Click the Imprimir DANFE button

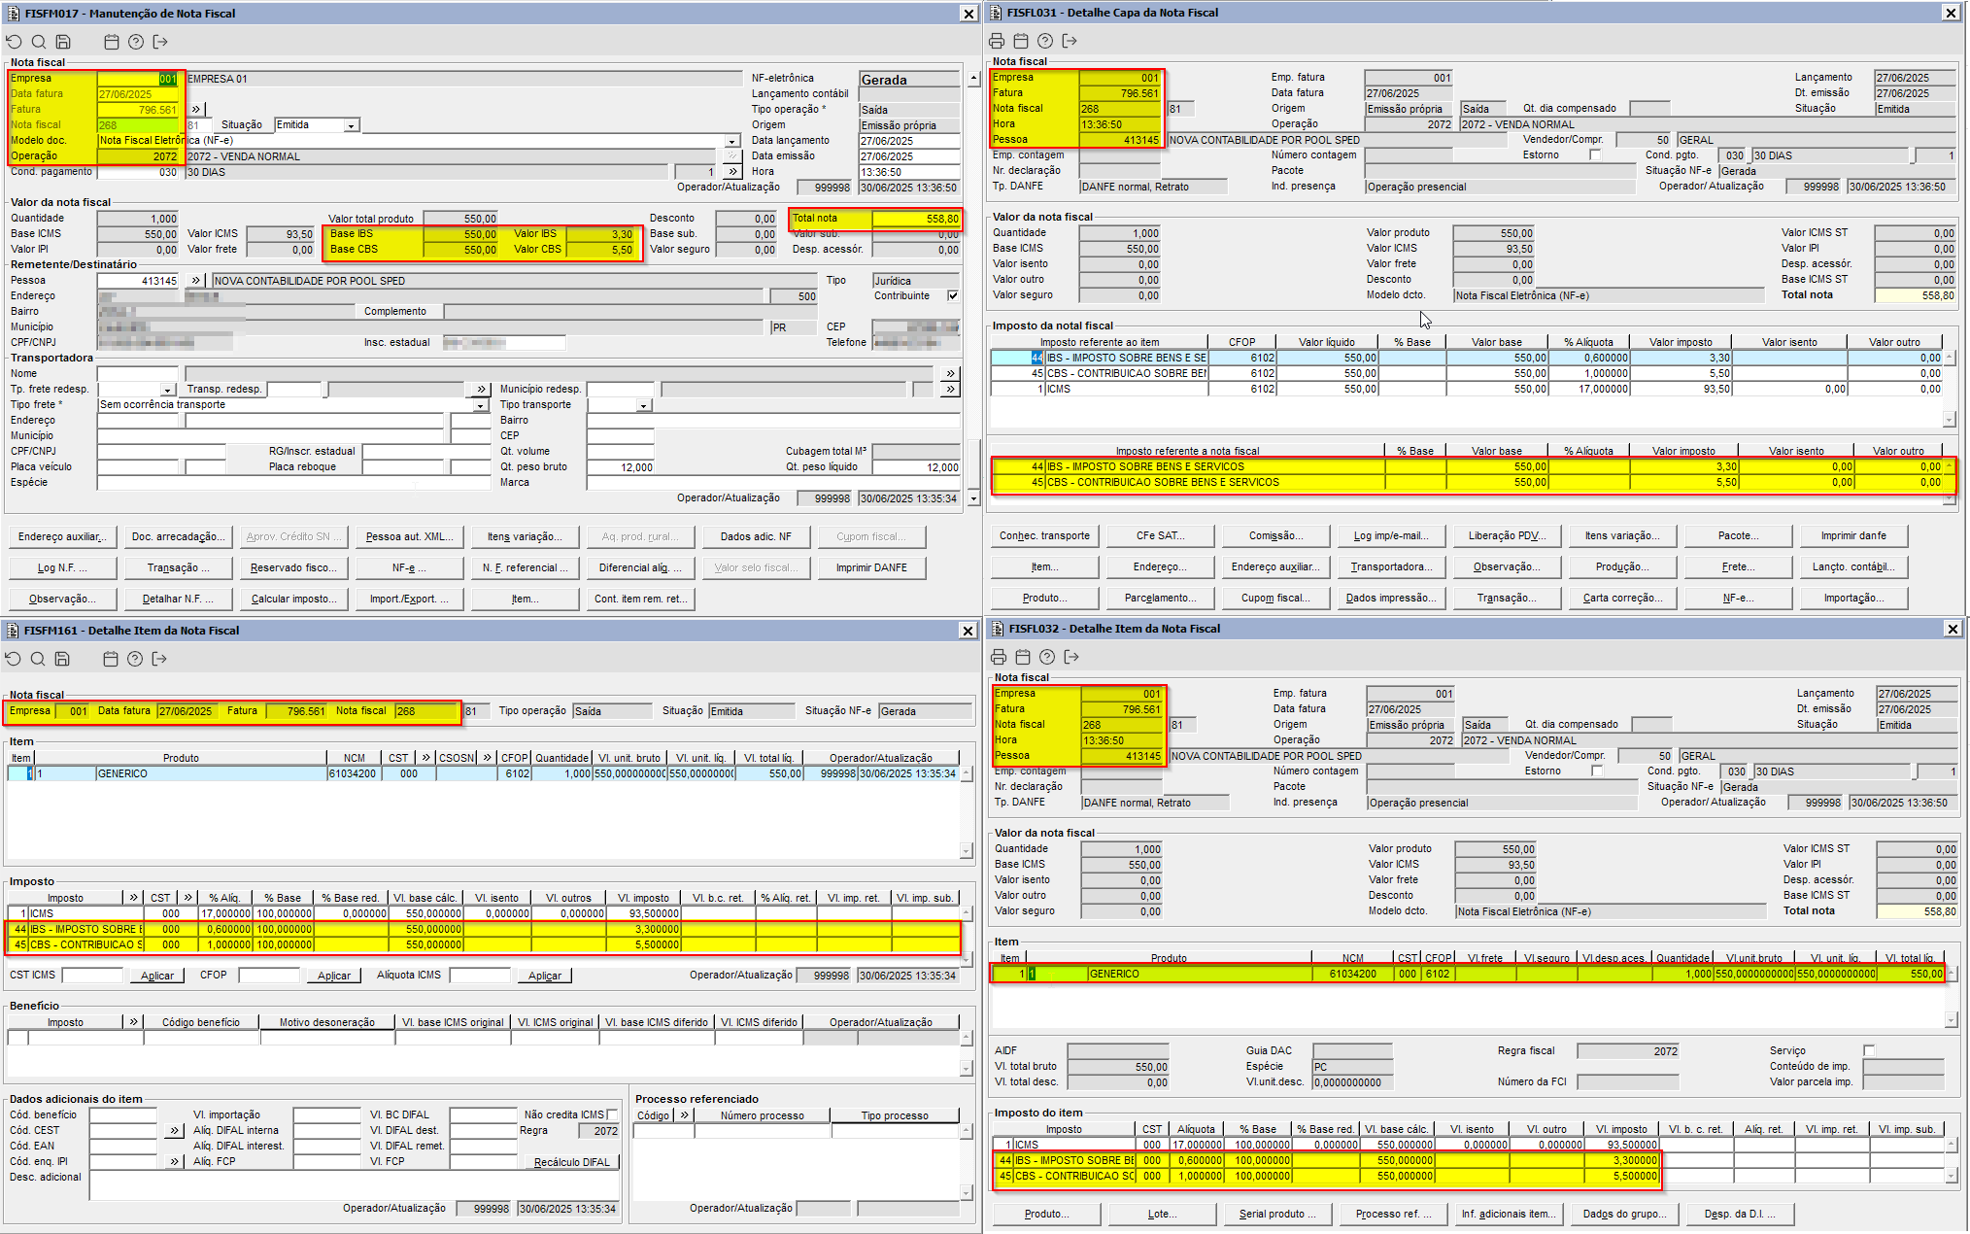coord(871,567)
